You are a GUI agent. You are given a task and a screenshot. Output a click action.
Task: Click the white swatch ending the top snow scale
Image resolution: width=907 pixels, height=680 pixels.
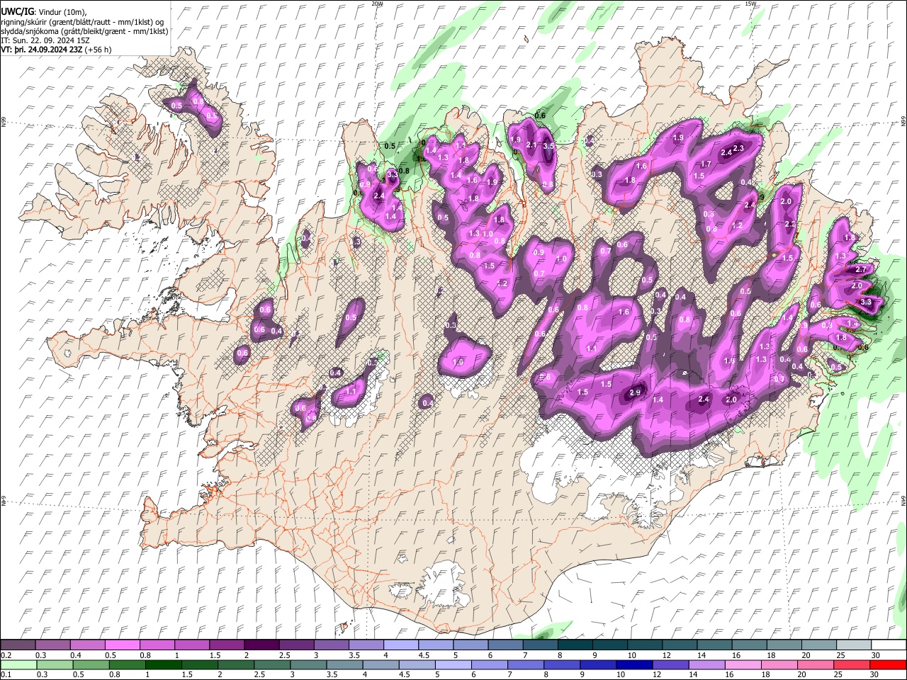tap(889, 645)
